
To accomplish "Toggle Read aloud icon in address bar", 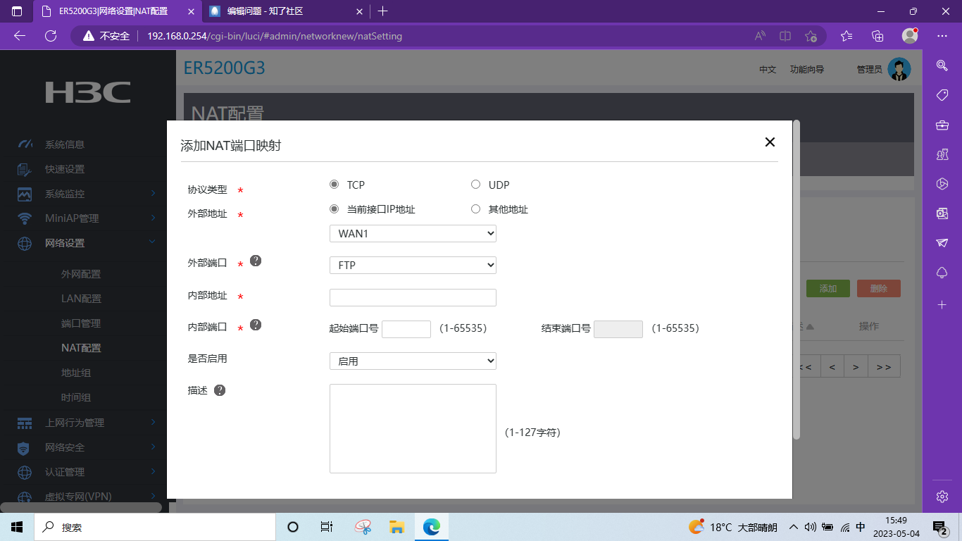I will (x=760, y=36).
